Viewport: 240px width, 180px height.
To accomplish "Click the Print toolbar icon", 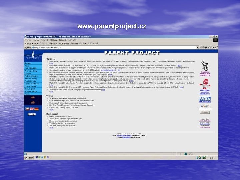I will coord(89,43).
